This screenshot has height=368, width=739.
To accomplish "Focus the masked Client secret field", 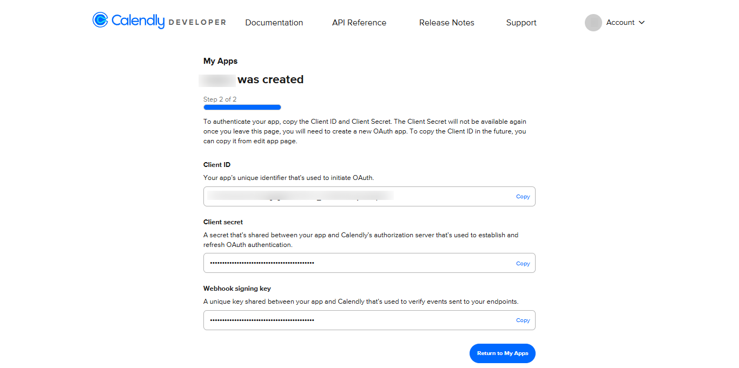I will (x=357, y=263).
